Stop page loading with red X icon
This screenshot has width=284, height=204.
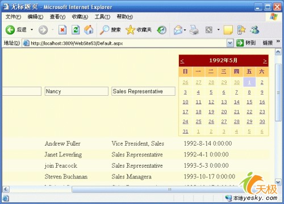62,30
